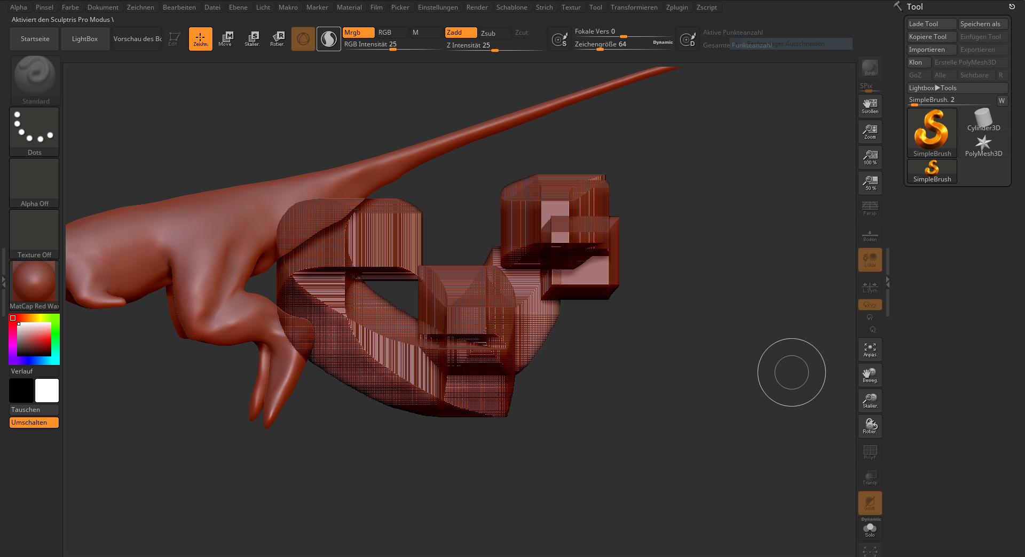Open the MatCap Red Wax material picker
This screenshot has height=557, width=1025.
[x=34, y=285]
